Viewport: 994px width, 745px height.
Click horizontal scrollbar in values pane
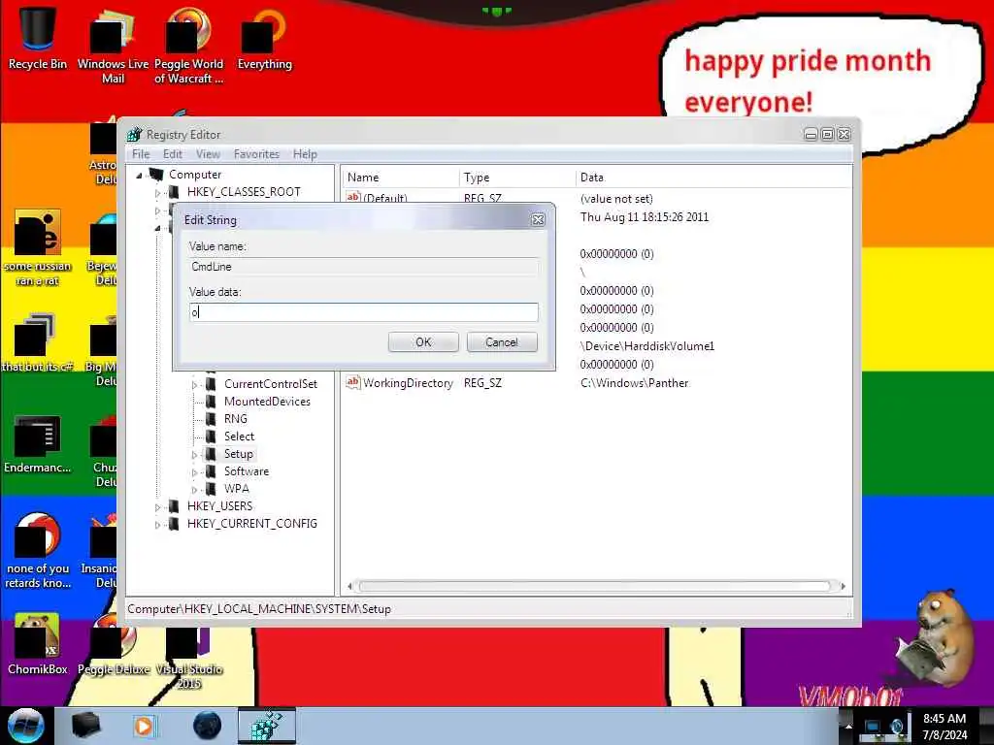tap(594, 587)
